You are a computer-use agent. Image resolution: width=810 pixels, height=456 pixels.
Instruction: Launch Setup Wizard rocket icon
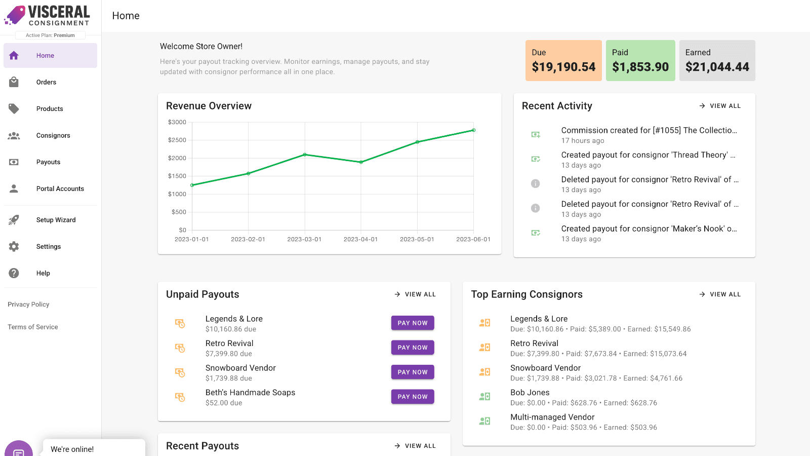(x=14, y=220)
